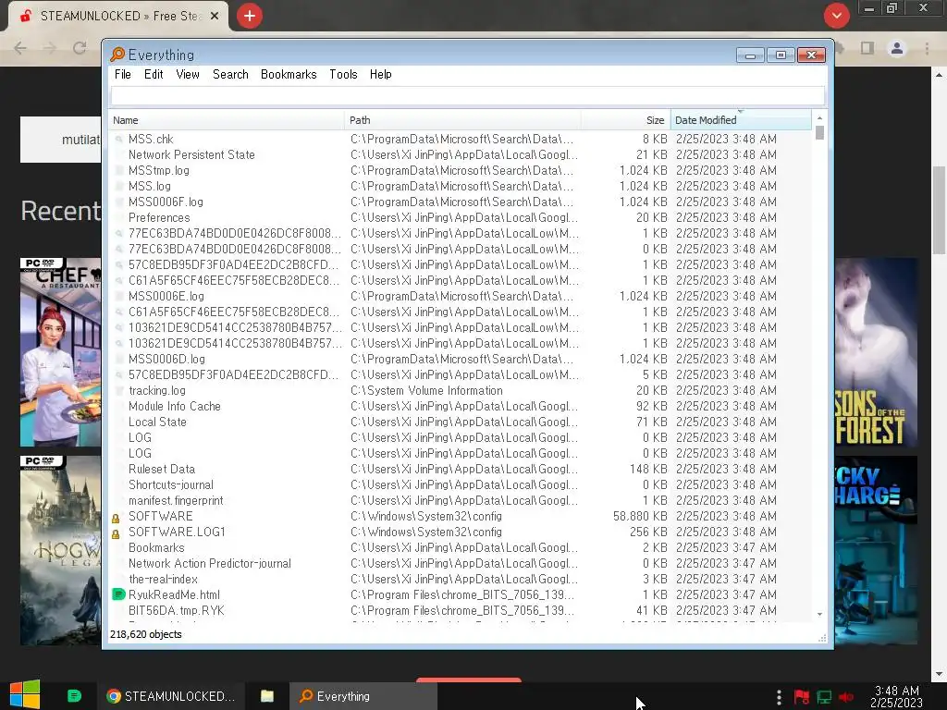
Task: Click the network monitor tray icon
Action: coord(824,697)
